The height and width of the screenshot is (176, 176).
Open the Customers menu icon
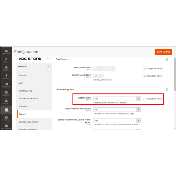(x=6, y=76)
